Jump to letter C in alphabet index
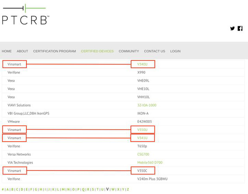 17,189
